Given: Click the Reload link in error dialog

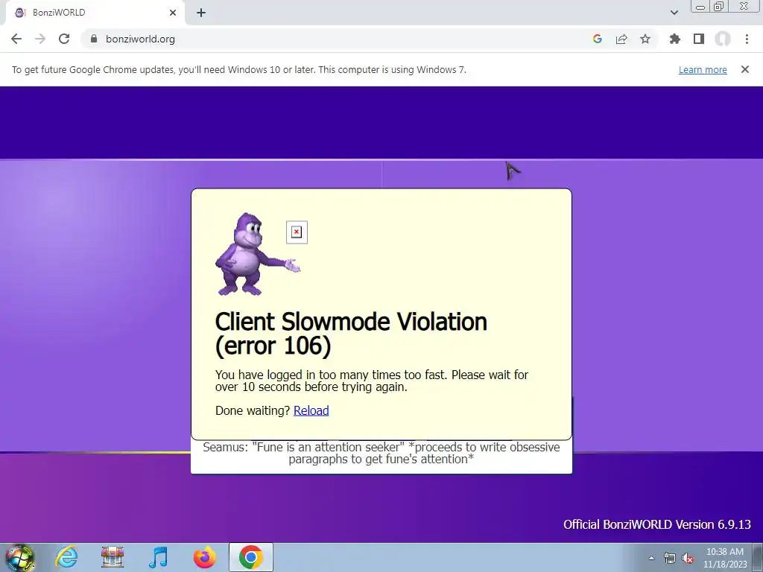Looking at the screenshot, I should [x=311, y=410].
